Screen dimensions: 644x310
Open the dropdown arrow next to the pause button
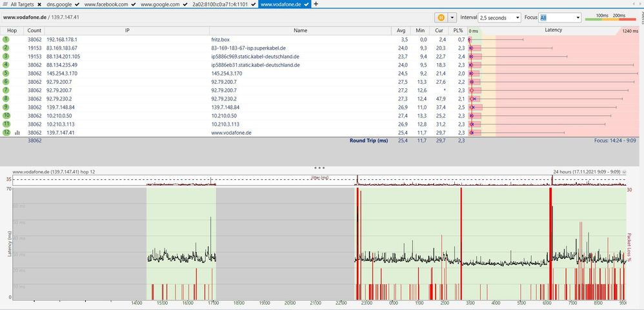tap(452, 17)
